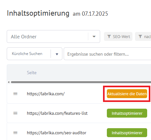
Task: Click the drag handle icon for labrika.com/ row
Action: 15,94
